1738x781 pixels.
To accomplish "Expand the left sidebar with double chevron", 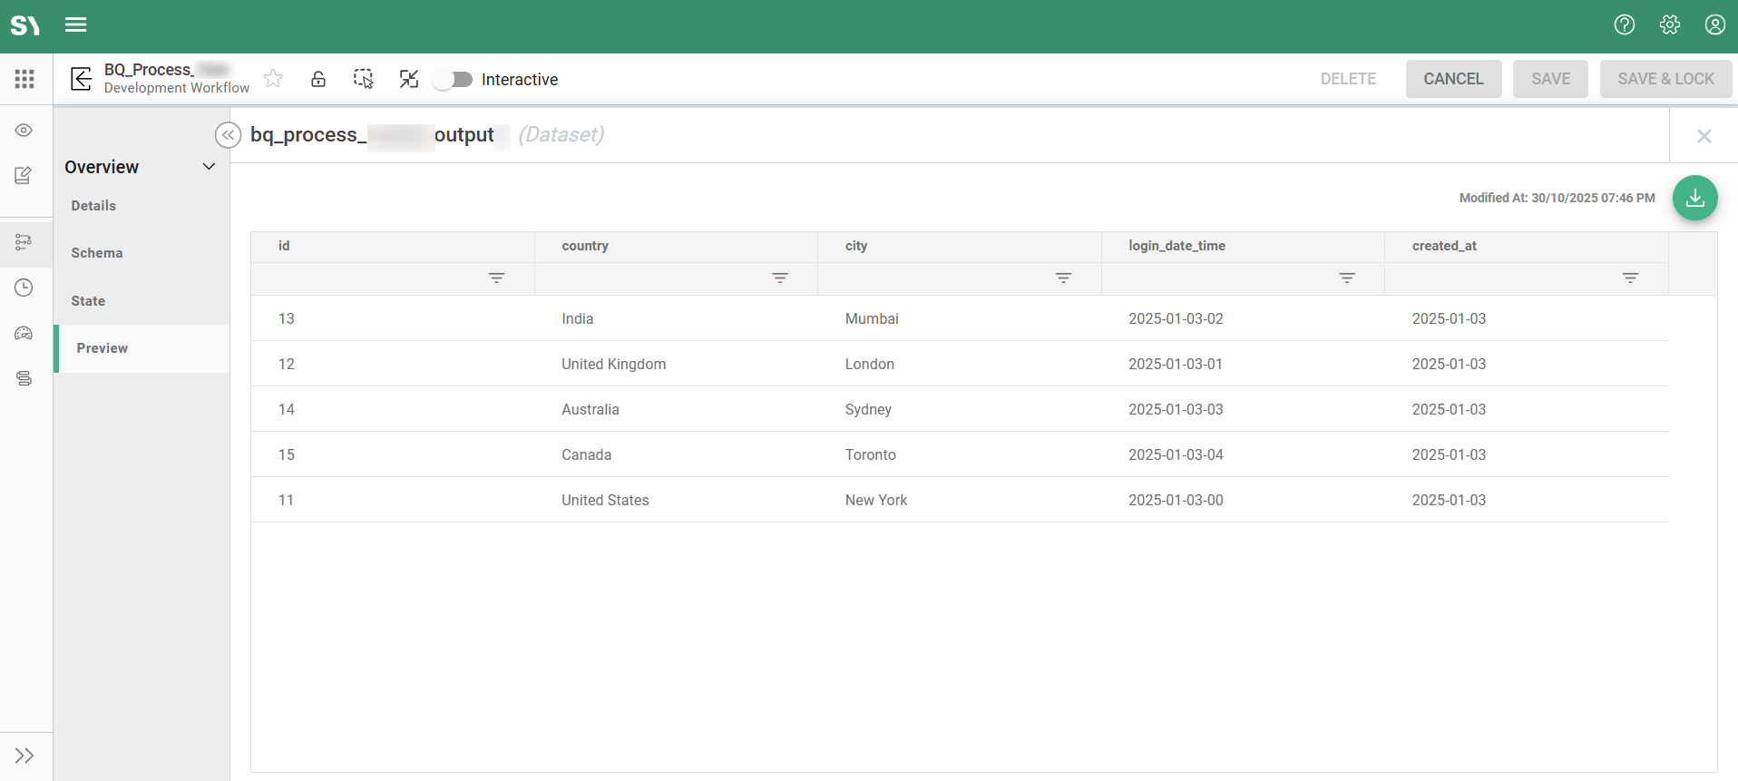I will coord(24,756).
